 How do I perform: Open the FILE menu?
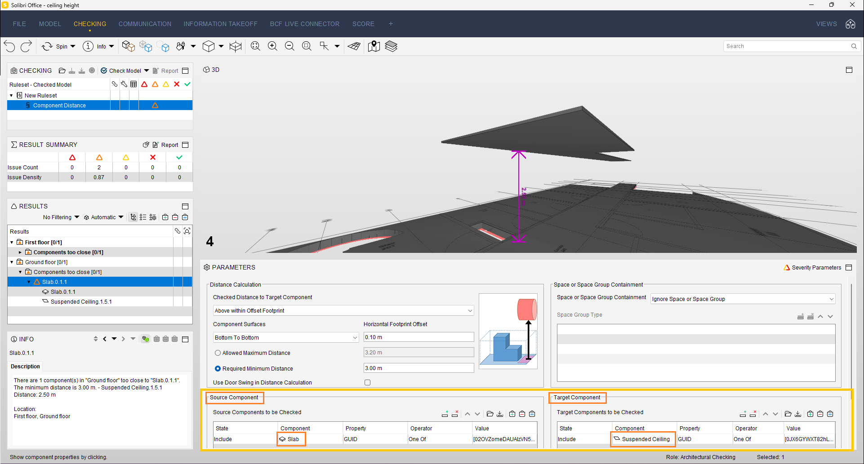[x=19, y=24]
